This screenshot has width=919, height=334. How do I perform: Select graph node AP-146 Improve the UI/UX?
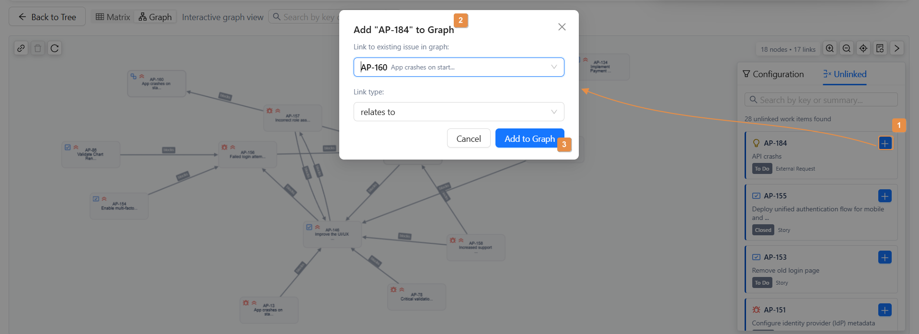point(333,234)
